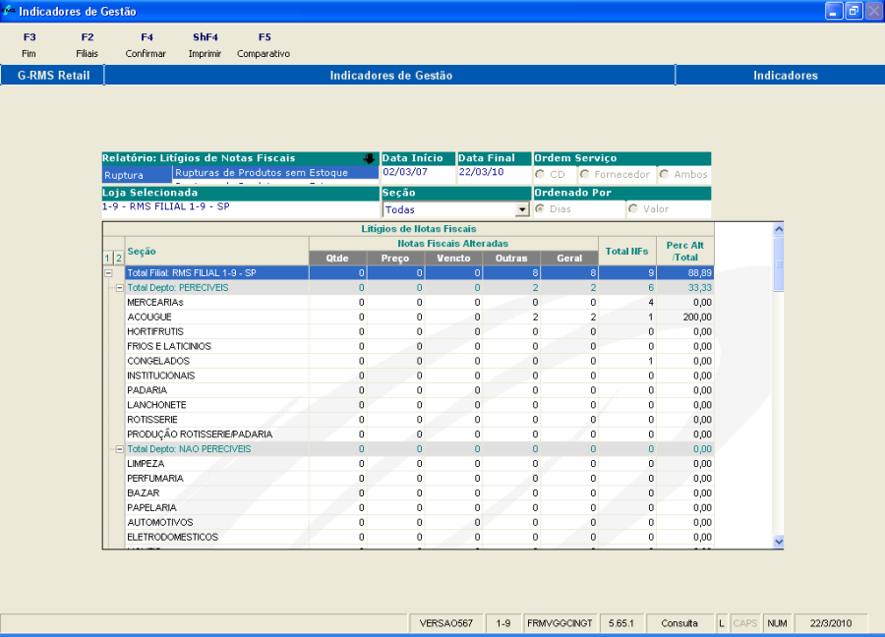885x637 pixels.
Task: Click the Indicadores header tab
Action: (785, 76)
